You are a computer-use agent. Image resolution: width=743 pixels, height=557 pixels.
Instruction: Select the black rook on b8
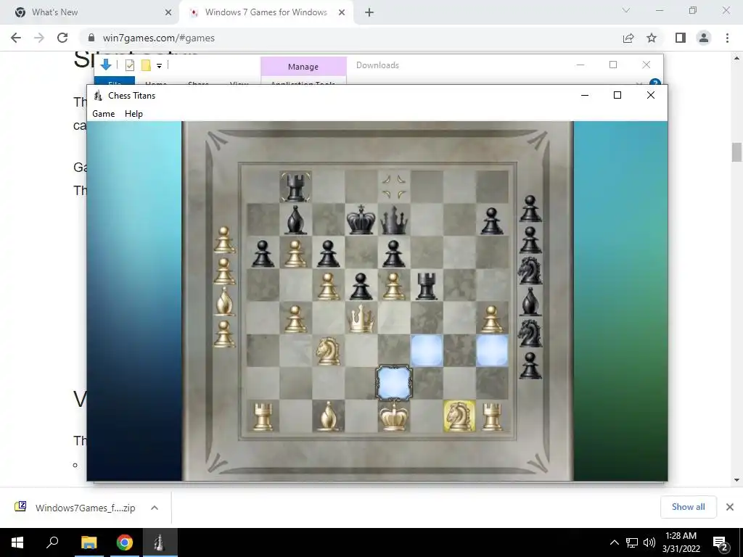pos(296,186)
